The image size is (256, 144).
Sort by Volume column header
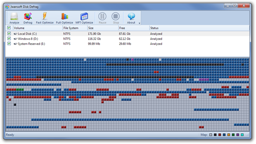click(38, 28)
